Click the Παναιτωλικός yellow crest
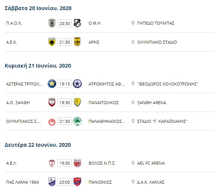Image resolution: width=214 pixels, height=190 pixels. pyautogui.click(x=77, y=102)
